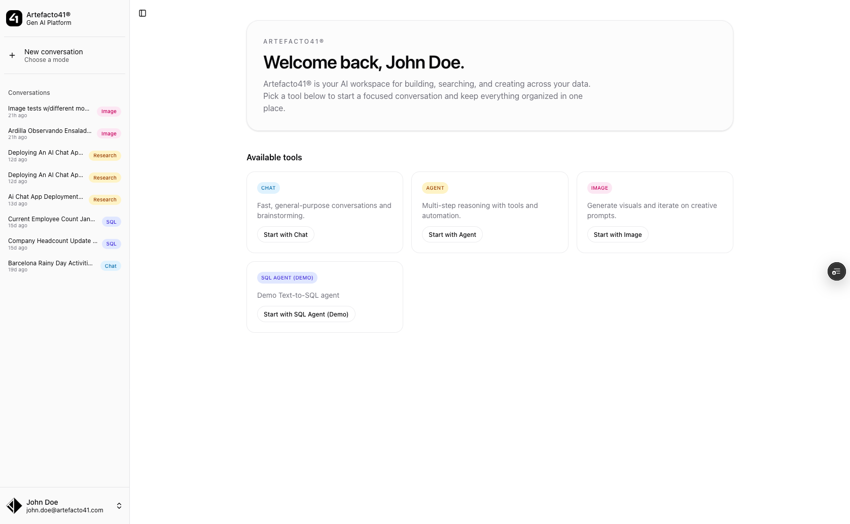Start with Chat button
This screenshot has height=524, width=850.
286,234
